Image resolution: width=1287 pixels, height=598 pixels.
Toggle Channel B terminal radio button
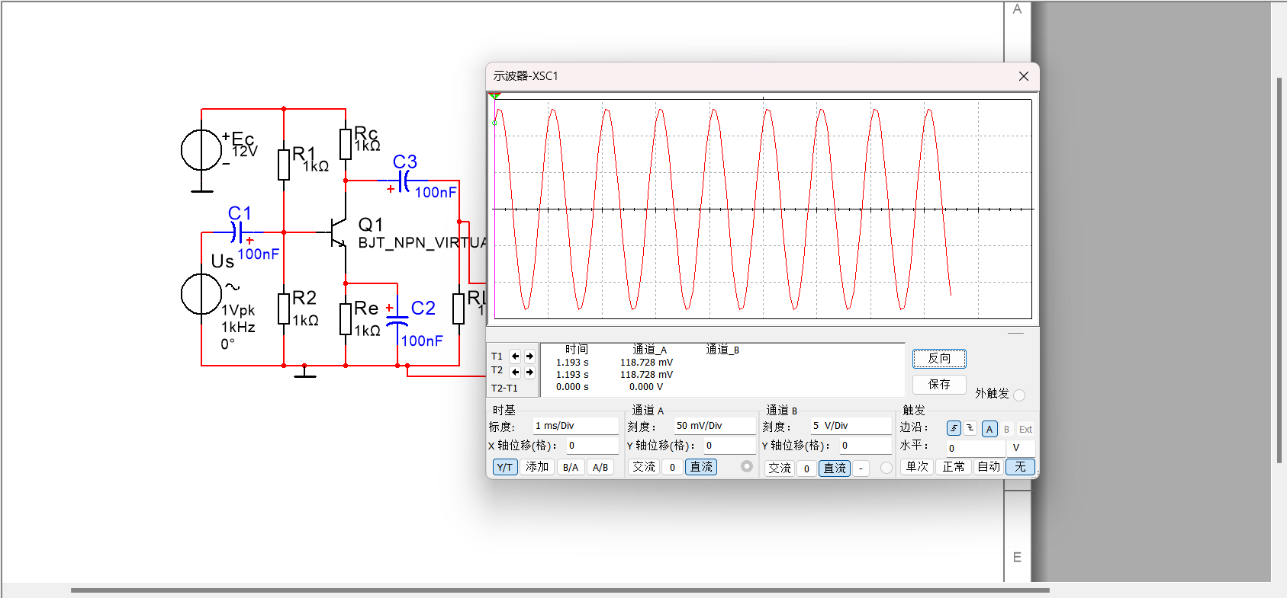click(886, 468)
